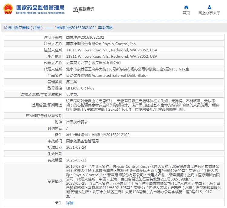This screenshot has height=208, width=227.
Task: Click the lightbulb icon next to 注
Action: click(x=57, y=203)
